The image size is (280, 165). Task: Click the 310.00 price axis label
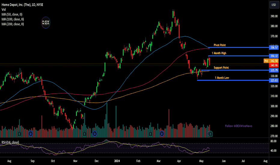tap(274, 96)
